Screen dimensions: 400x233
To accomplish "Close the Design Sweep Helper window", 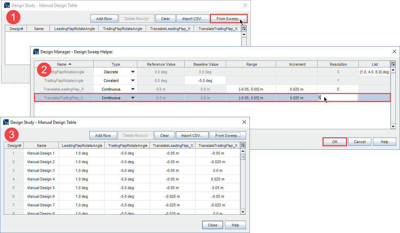I will [394, 52].
